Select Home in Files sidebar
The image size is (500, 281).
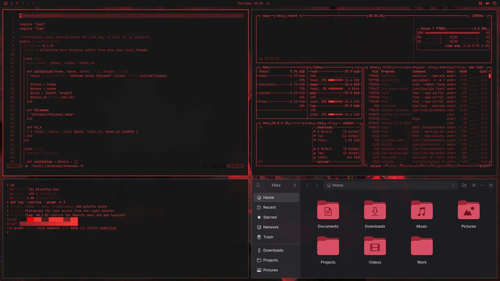[276, 197]
